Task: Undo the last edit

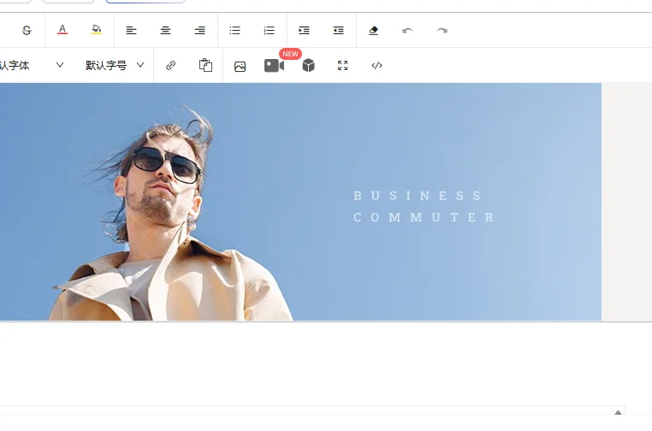Action: tap(407, 31)
